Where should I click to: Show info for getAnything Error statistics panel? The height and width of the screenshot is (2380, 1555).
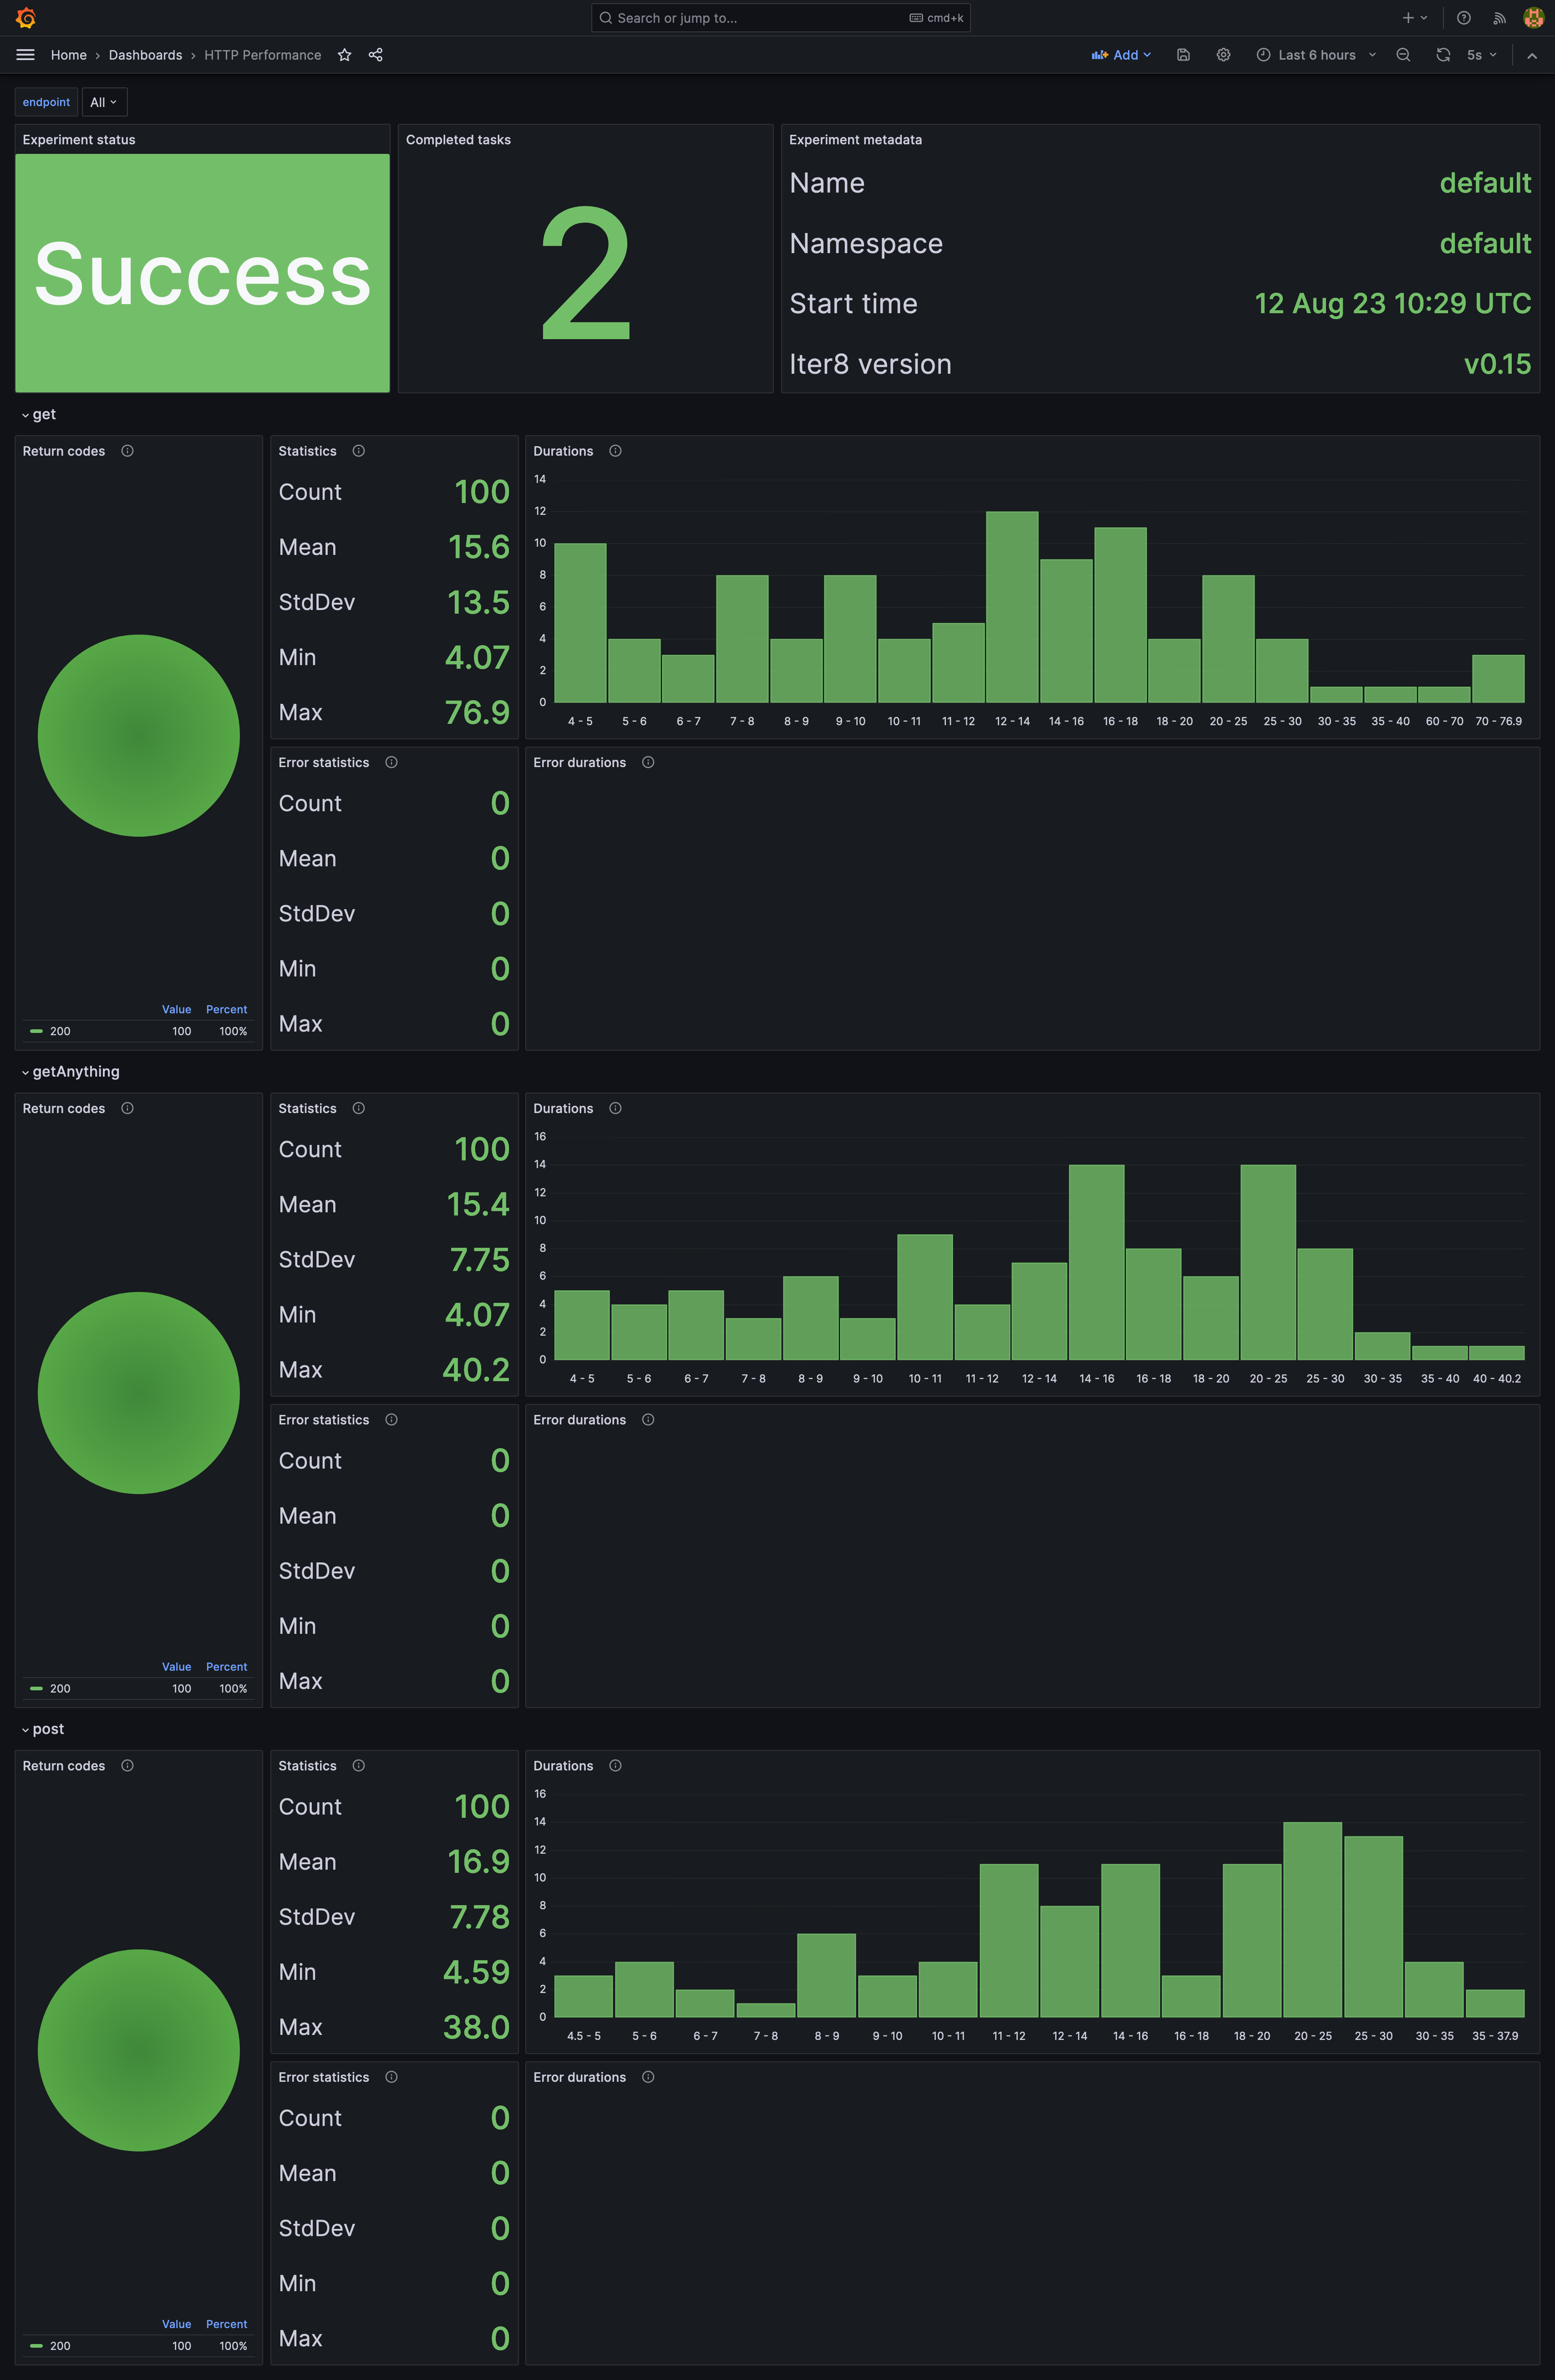point(391,1419)
